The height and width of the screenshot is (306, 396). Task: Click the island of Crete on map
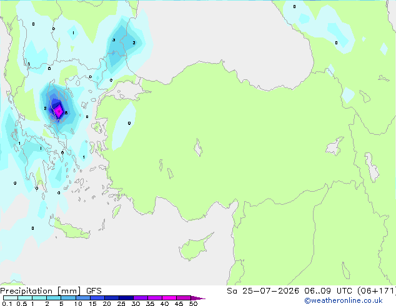71,229
